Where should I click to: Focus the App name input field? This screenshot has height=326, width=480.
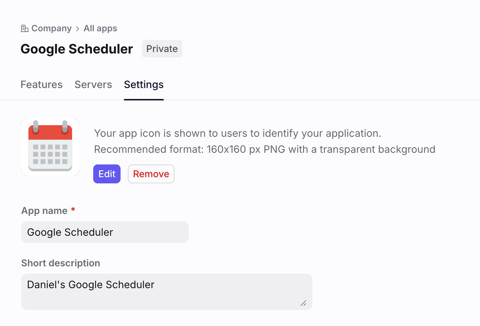point(105,232)
